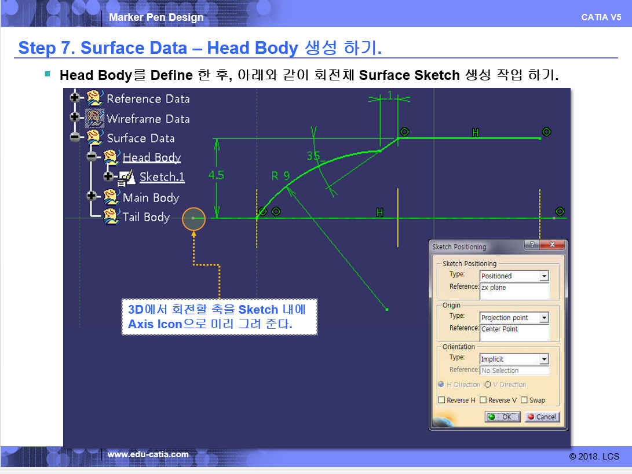The image size is (632, 474).
Task: Open the Orientation Type dropdown
Action: (x=543, y=359)
